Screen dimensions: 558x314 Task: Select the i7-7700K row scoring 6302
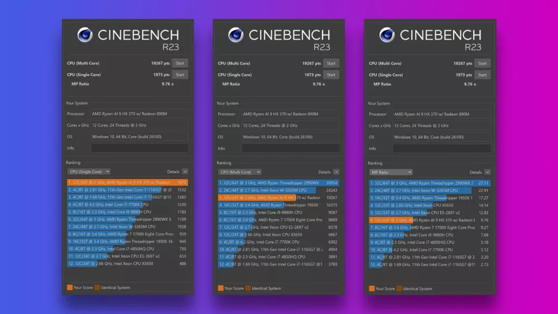point(278,242)
